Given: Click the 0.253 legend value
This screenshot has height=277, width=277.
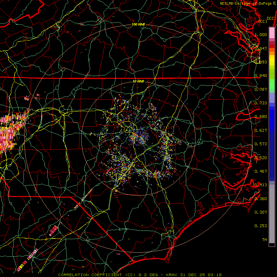Looking at the screenshot, I should (x=261, y=226).
